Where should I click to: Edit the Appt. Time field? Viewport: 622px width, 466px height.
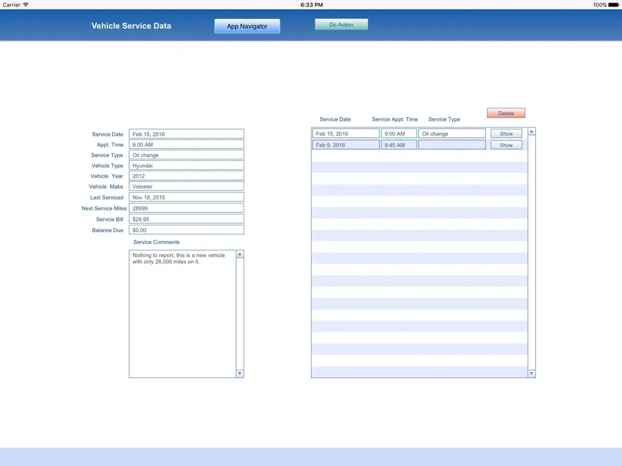coord(186,145)
